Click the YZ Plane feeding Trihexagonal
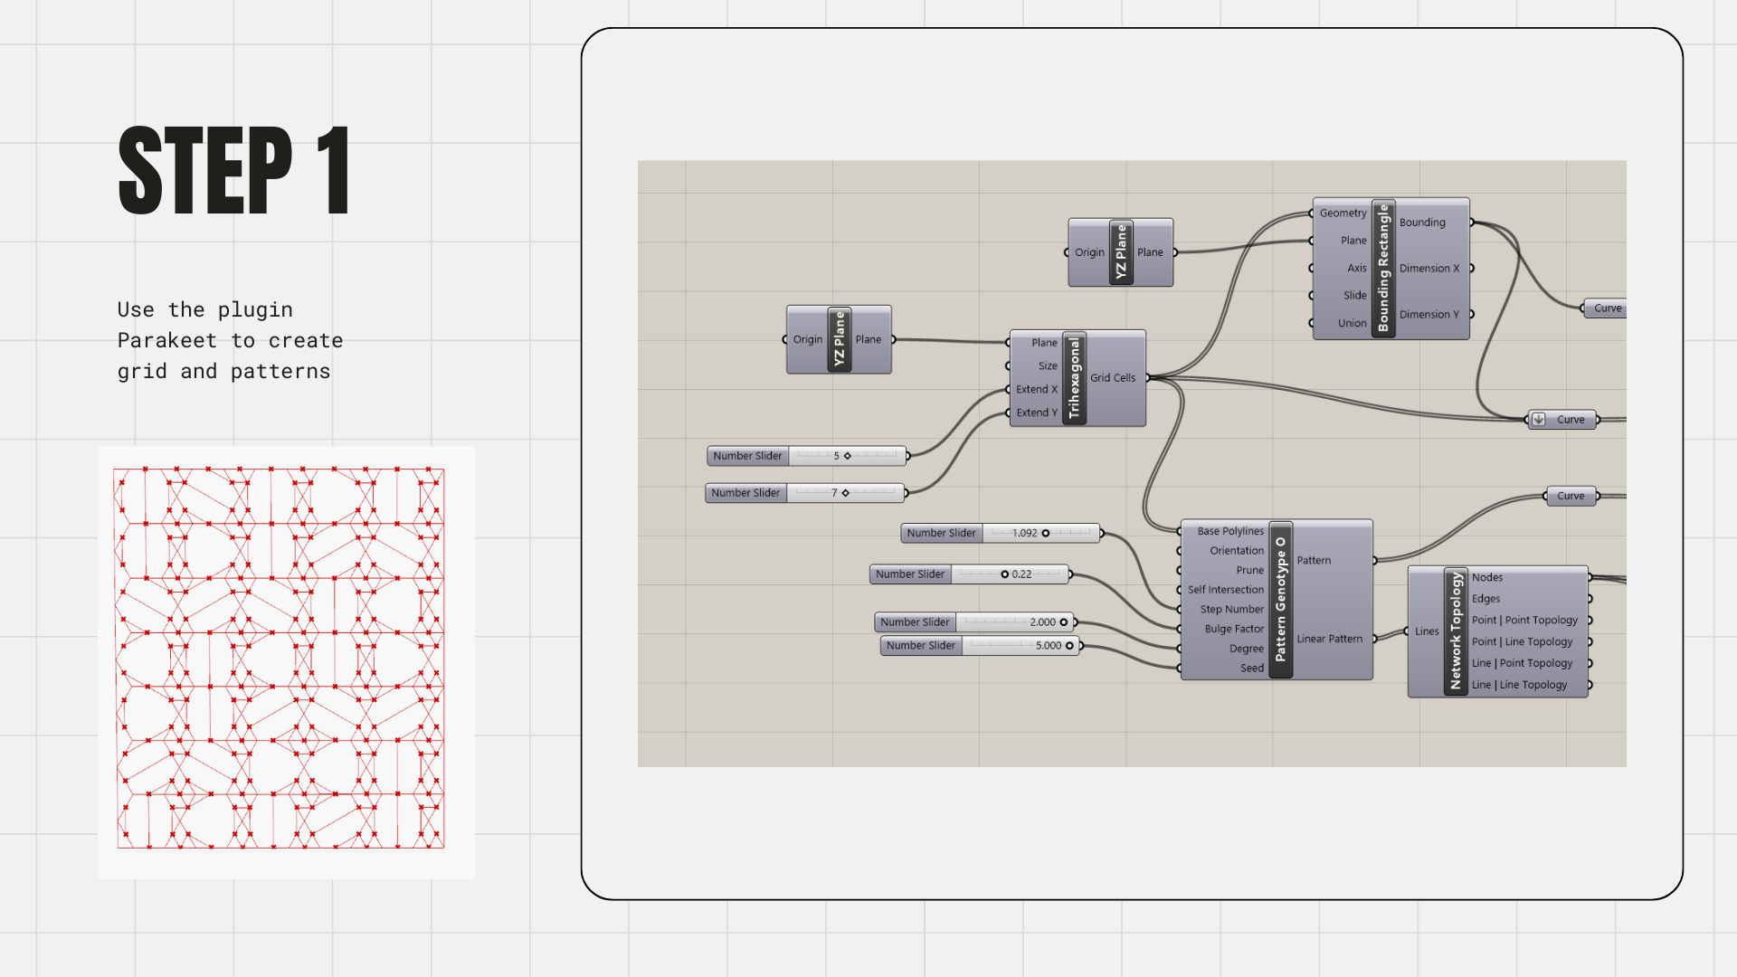 click(839, 339)
